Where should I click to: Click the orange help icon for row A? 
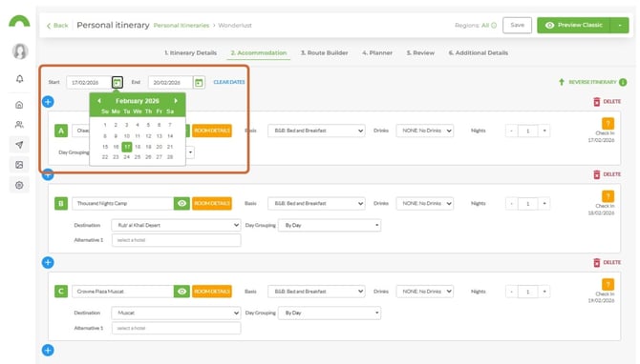point(608,124)
